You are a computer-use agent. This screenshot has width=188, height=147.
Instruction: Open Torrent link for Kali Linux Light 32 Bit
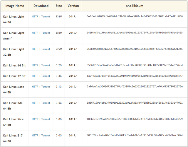pos(46,49)
